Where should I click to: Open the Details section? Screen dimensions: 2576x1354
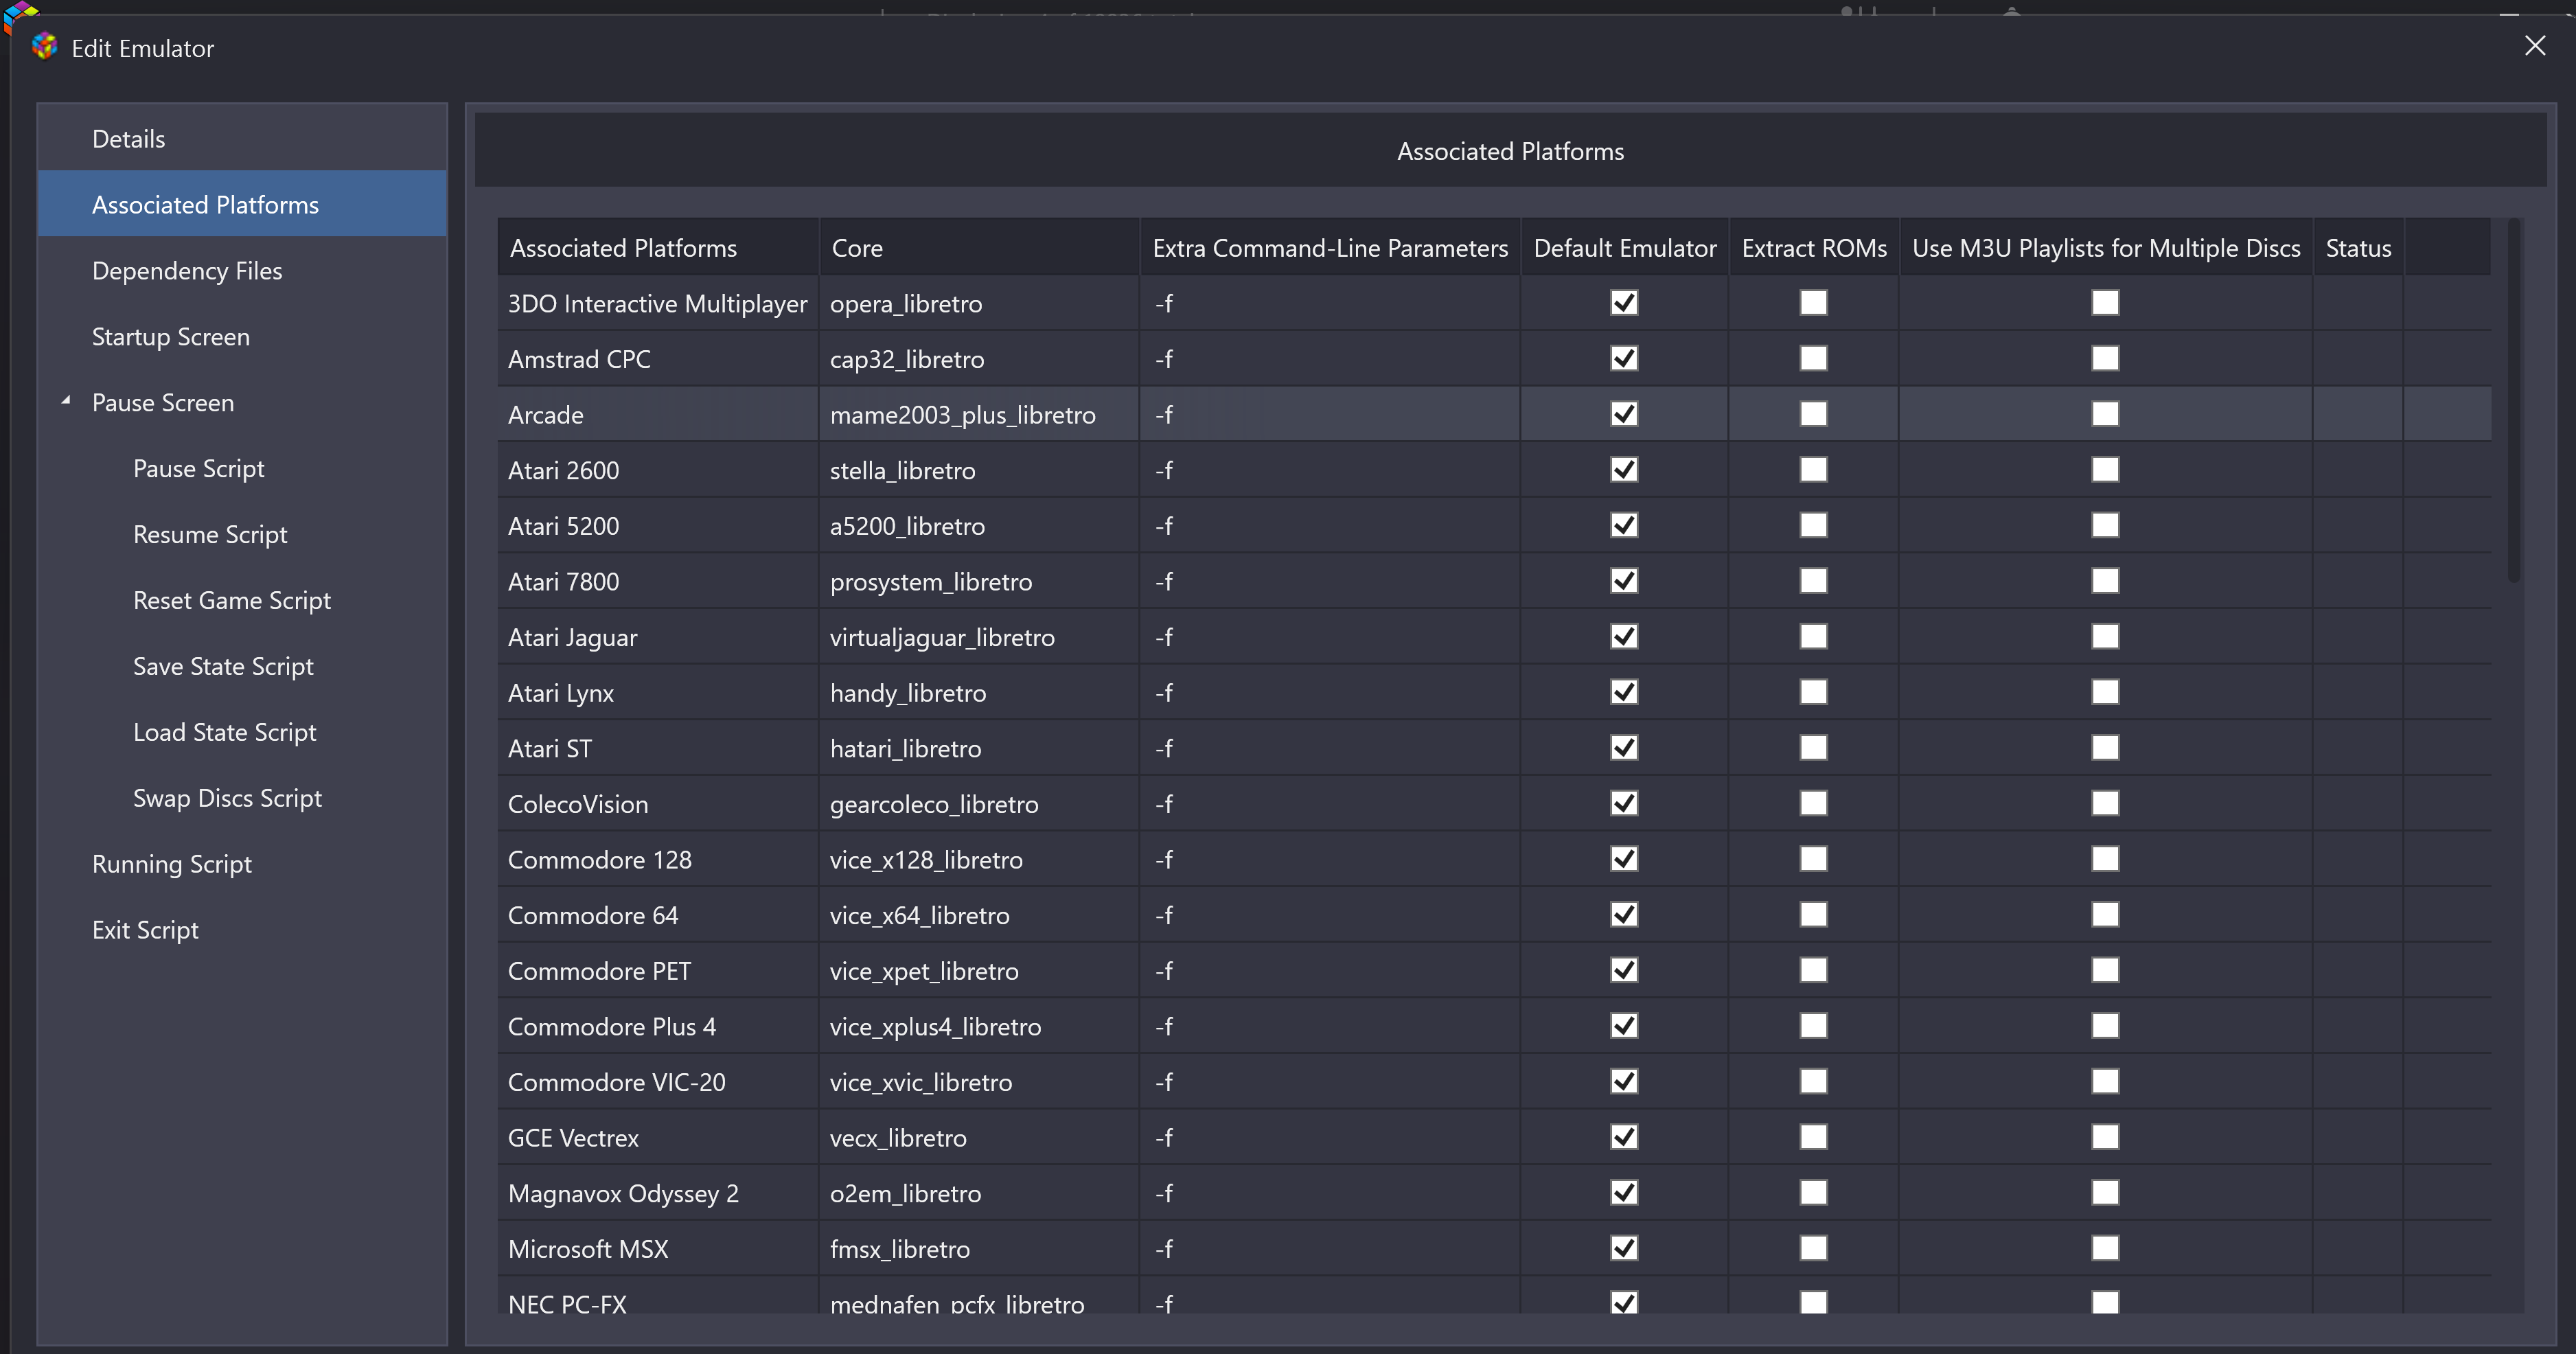point(242,138)
